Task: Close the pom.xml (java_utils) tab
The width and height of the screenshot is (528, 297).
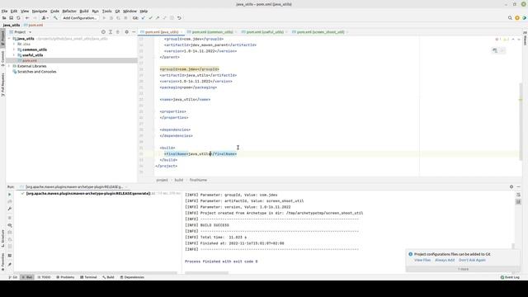Action: click(x=182, y=32)
